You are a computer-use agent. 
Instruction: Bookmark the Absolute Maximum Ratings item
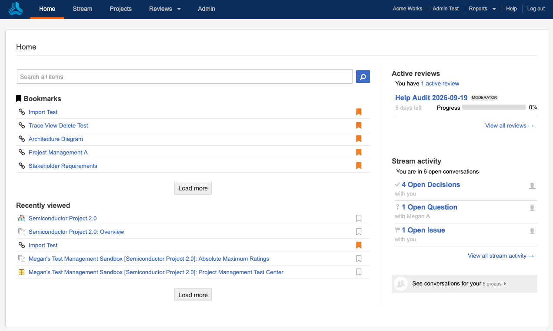pos(359,259)
